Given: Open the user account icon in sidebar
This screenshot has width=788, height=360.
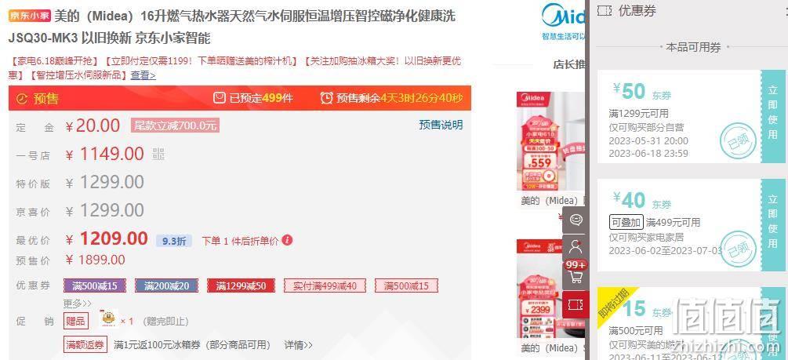Looking at the screenshot, I should pos(576,246).
